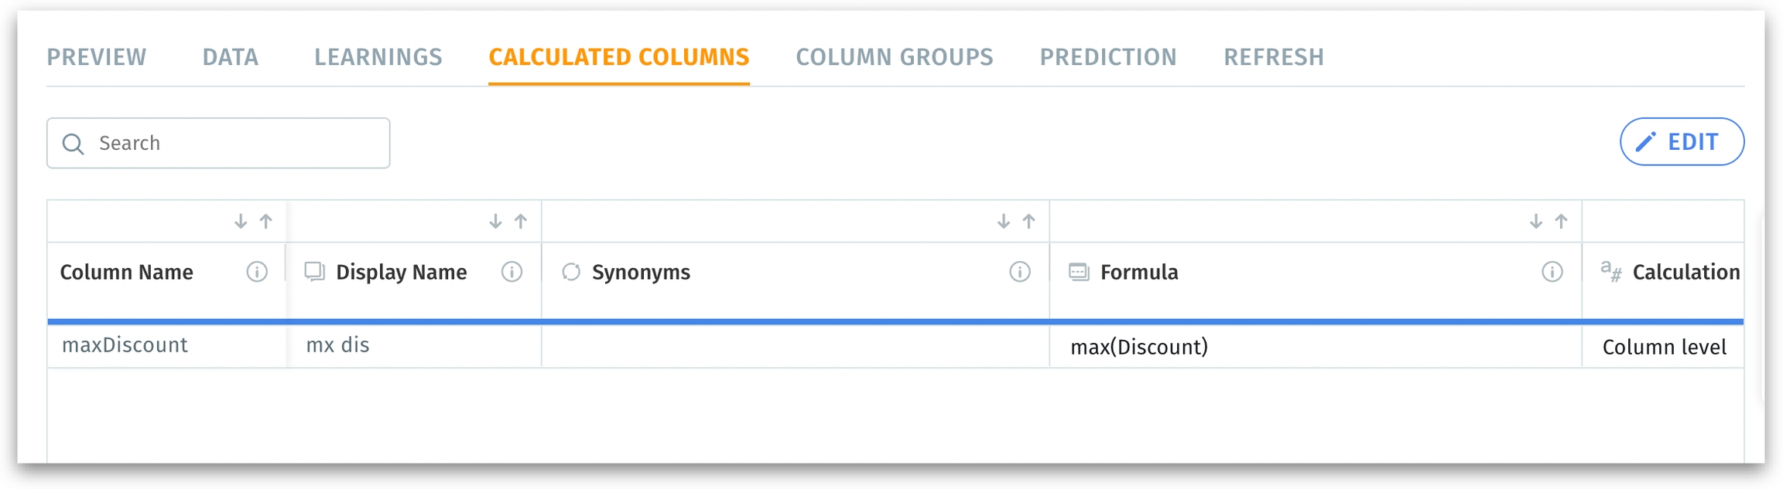Switch to the Preview tab
This screenshot has height=489, width=1783.
pos(97,57)
